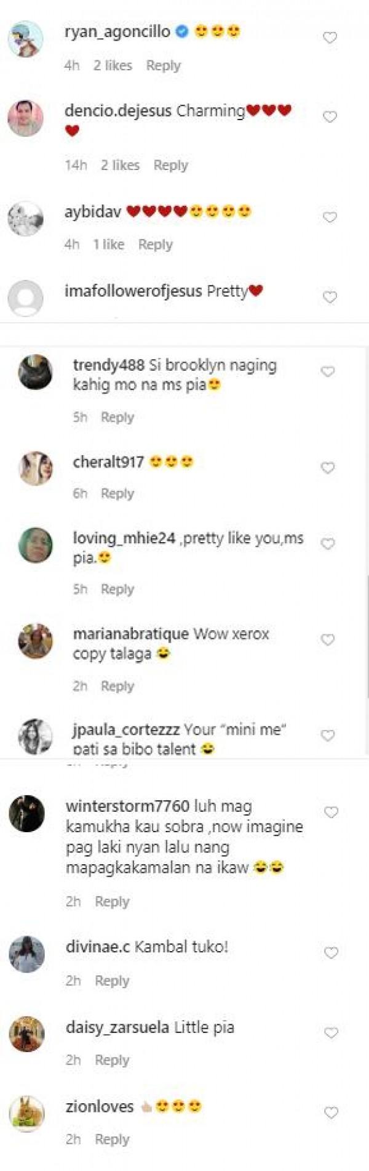Like ryan_agoncillo's comment with heart icon
369x1171 pixels.
coord(330,38)
